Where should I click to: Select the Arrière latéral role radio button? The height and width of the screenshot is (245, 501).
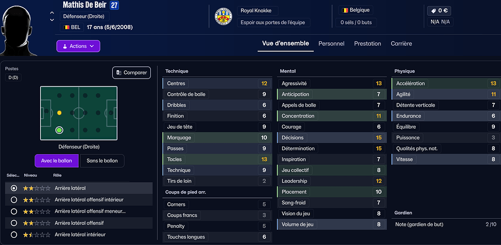(x=14, y=188)
